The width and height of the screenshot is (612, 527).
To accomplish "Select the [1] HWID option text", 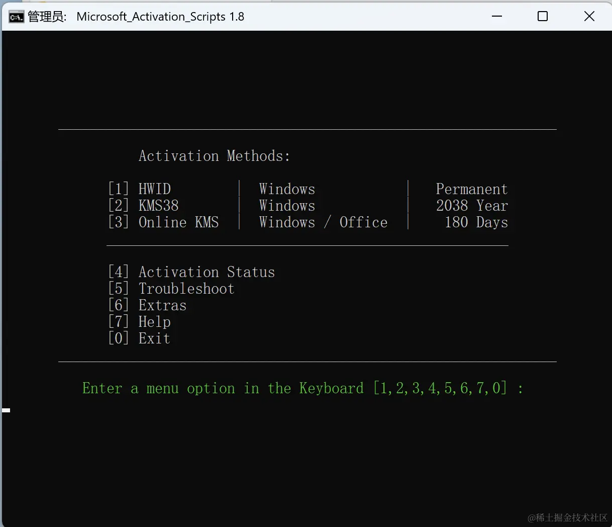I will [140, 189].
